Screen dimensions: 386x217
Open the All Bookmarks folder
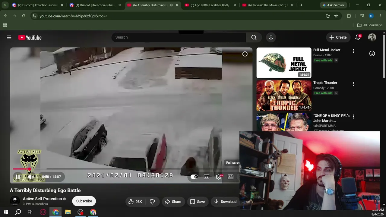pyautogui.click(x=370, y=25)
